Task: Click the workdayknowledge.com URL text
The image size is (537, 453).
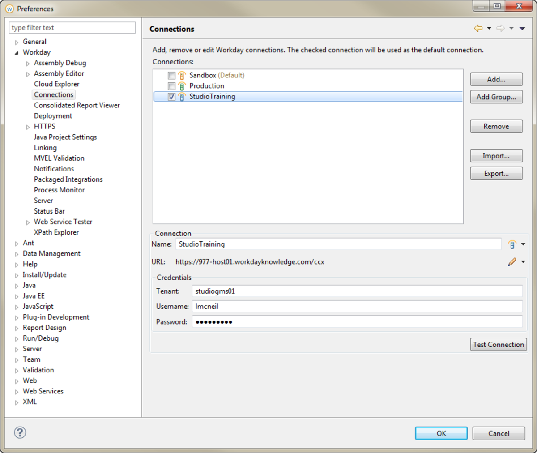Action: 250,262
